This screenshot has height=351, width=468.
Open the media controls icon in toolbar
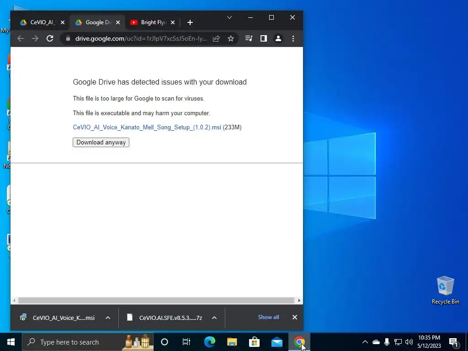pyautogui.click(x=249, y=38)
